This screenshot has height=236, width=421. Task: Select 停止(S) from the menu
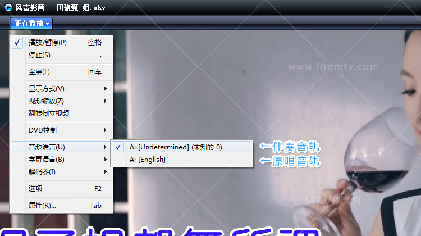(x=61, y=55)
